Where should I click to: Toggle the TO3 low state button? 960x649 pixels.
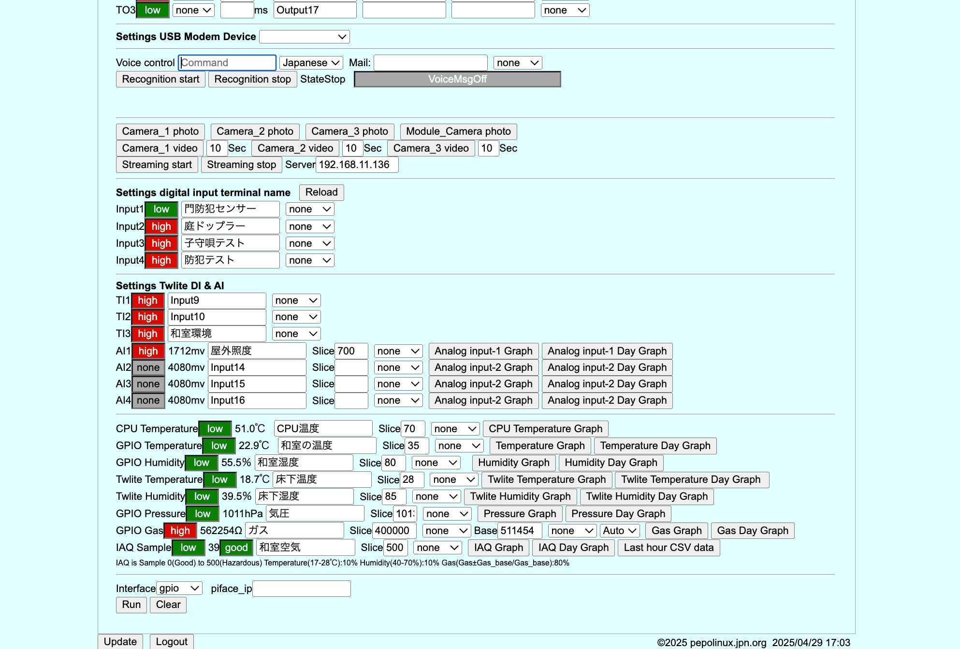click(x=152, y=10)
